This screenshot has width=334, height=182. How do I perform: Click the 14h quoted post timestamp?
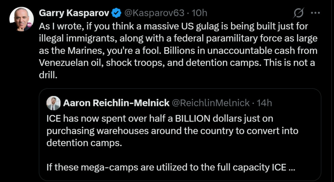coord(264,103)
